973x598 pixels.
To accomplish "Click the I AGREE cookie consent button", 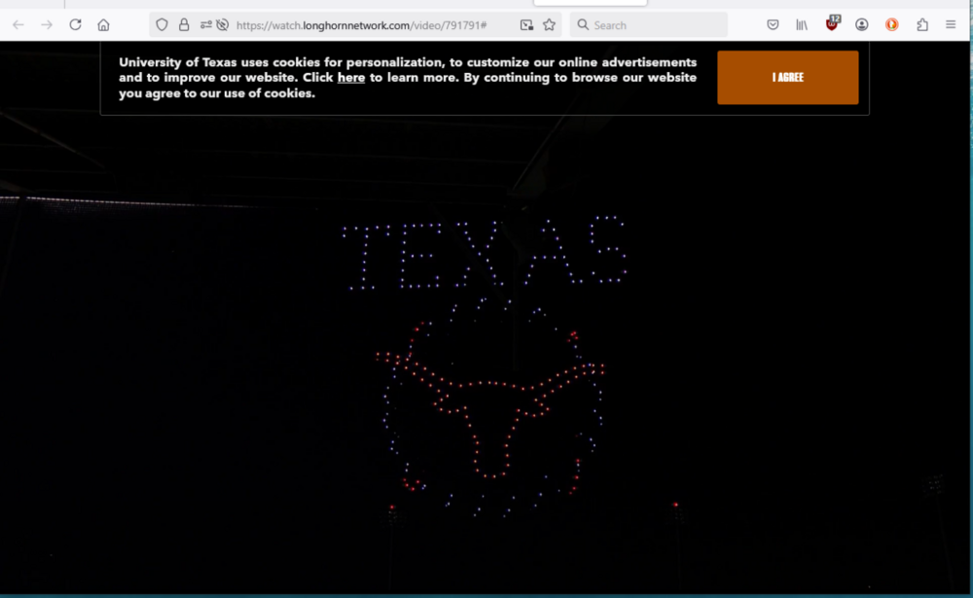I will tap(787, 77).
